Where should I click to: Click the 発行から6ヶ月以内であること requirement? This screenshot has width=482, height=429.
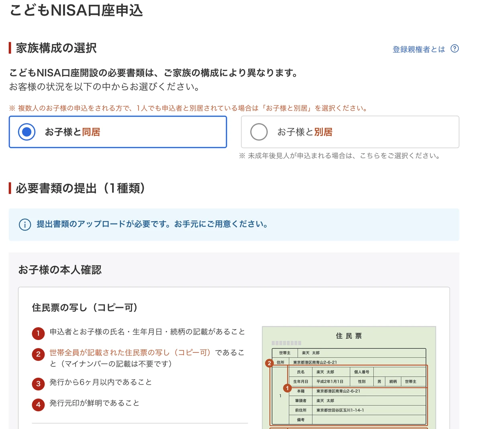click(x=101, y=382)
